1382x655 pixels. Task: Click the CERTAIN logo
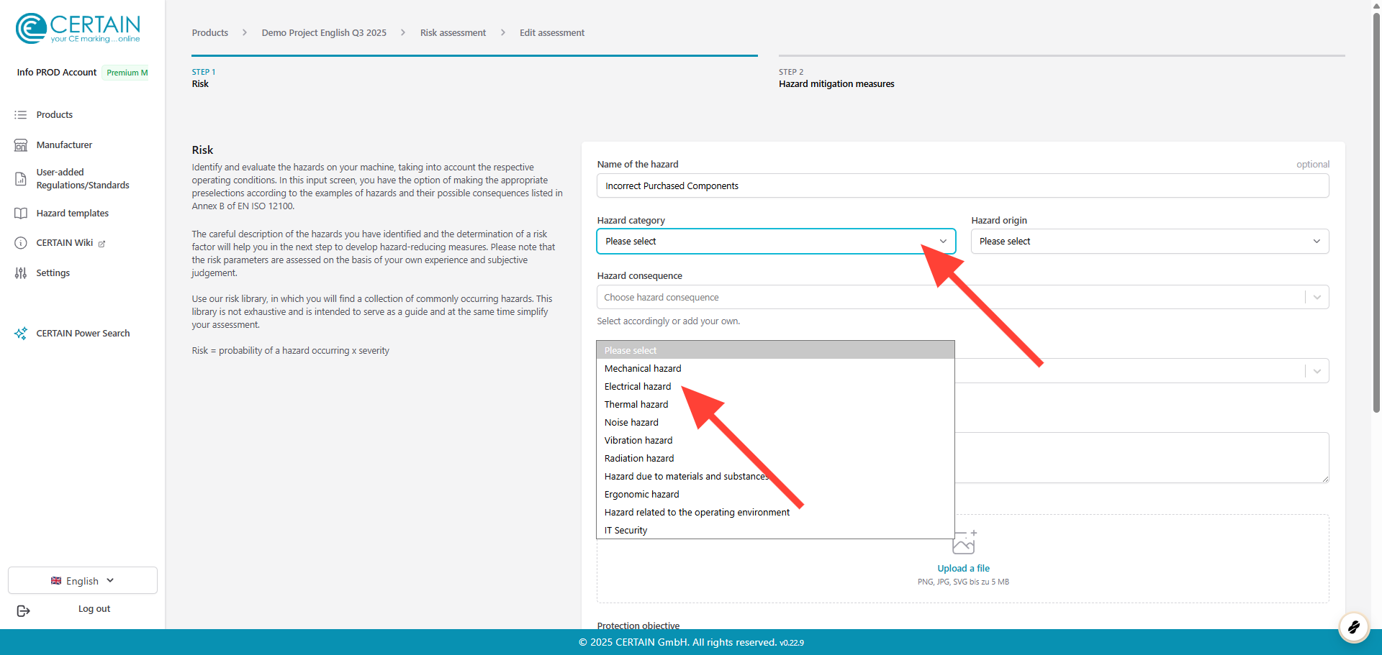click(x=78, y=29)
